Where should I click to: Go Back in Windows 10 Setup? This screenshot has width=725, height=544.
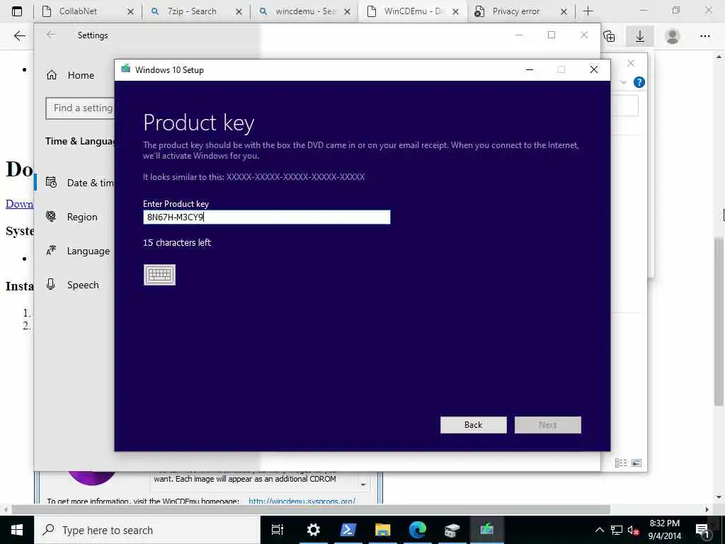click(474, 425)
